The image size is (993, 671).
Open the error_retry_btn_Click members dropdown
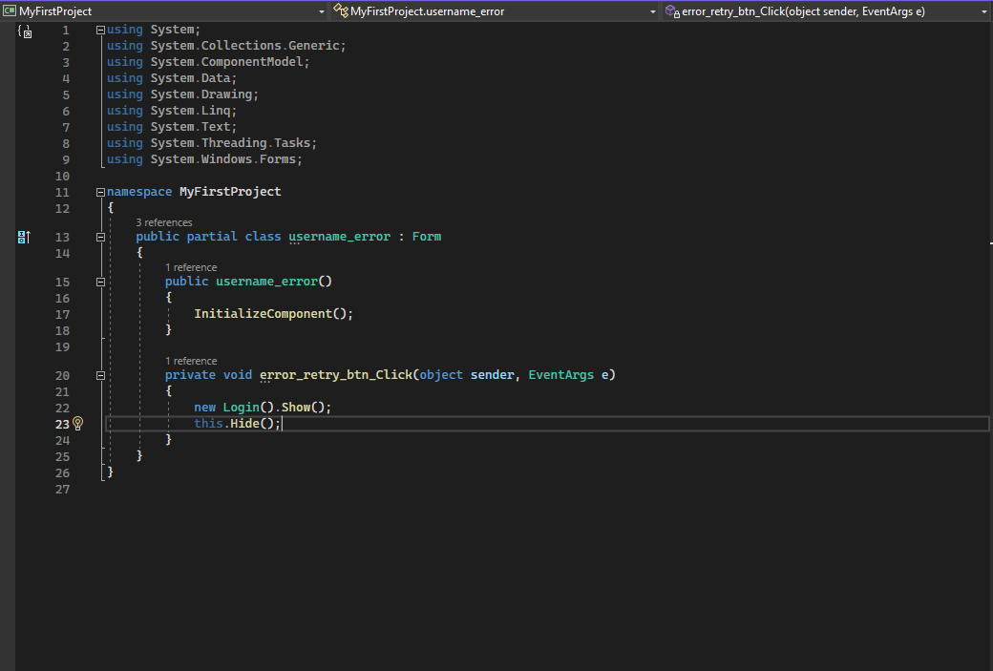[983, 11]
